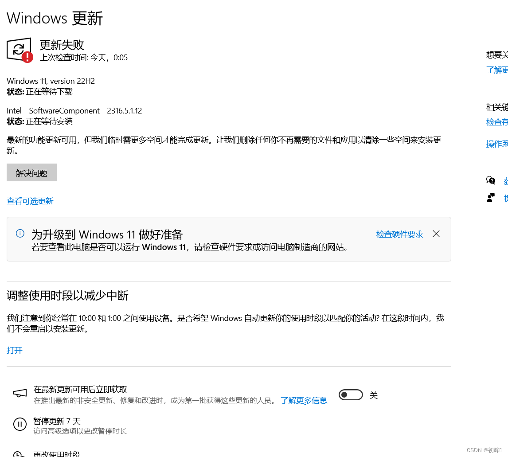Click the 更新失败 heading text

(x=62, y=45)
